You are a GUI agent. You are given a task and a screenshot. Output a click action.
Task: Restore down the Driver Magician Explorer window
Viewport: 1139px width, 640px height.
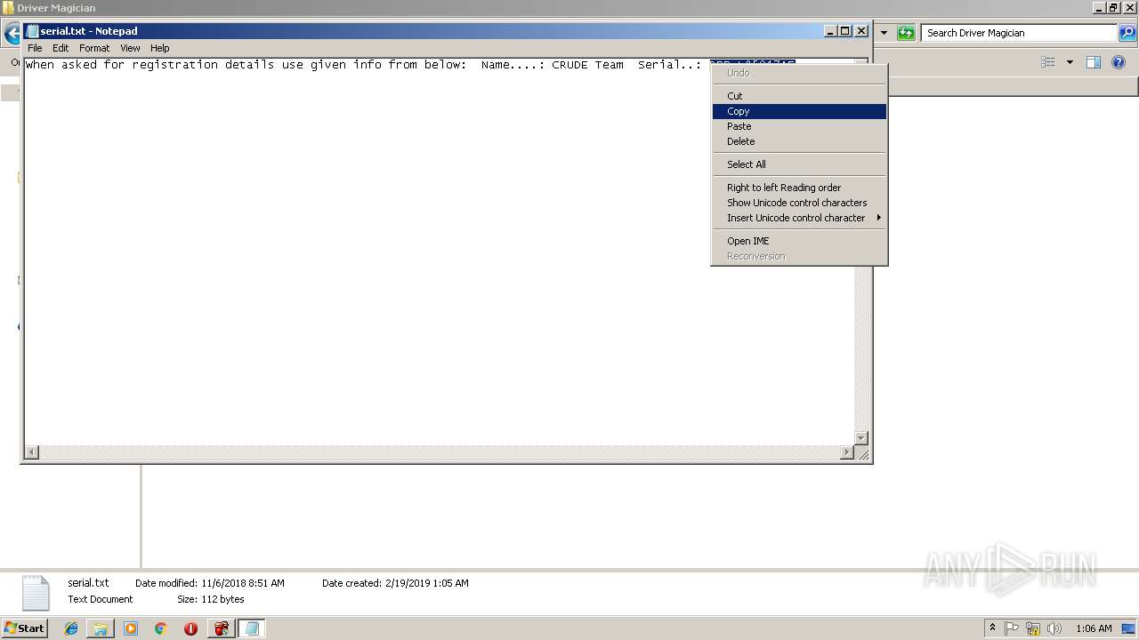coord(1113,8)
